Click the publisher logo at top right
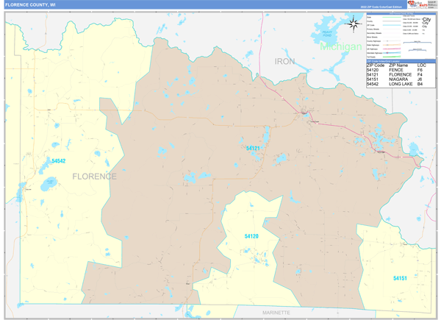Viewport: 441px width, 320px height. tap(418, 4)
